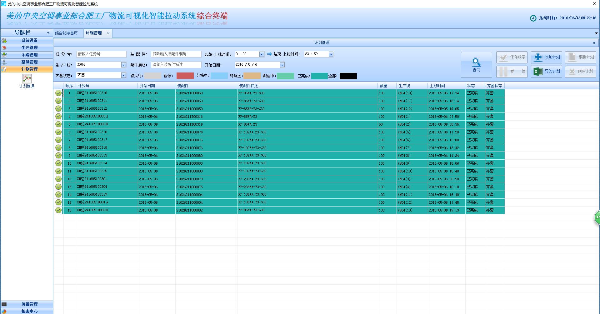Image resolution: width=600 pixels, height=314 pixels.
Task: Click the 配件描述 input field
Action: [x=176, y=65]
